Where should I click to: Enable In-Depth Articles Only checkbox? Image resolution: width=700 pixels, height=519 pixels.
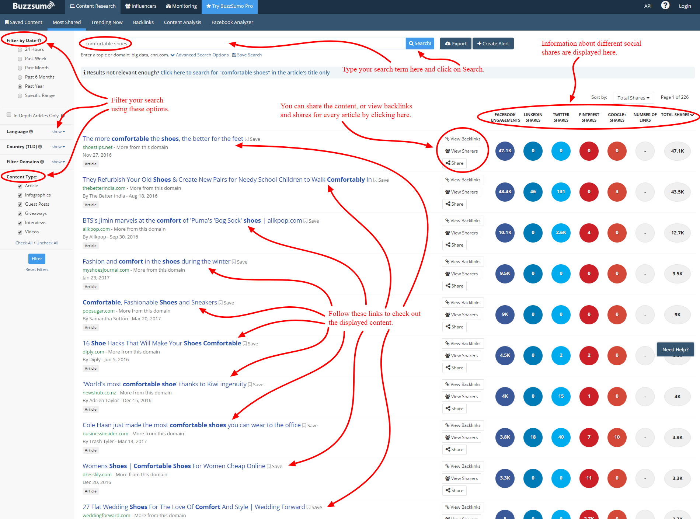click(x=9, y=115)
